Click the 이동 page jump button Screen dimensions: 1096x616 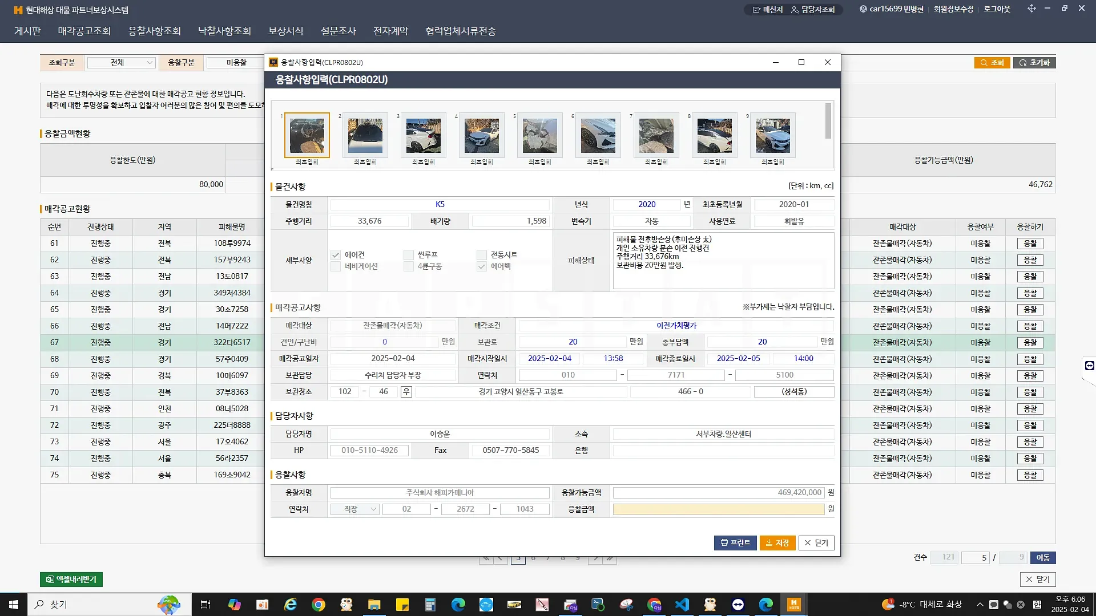pyautogui.click(x=1043, y=558)
